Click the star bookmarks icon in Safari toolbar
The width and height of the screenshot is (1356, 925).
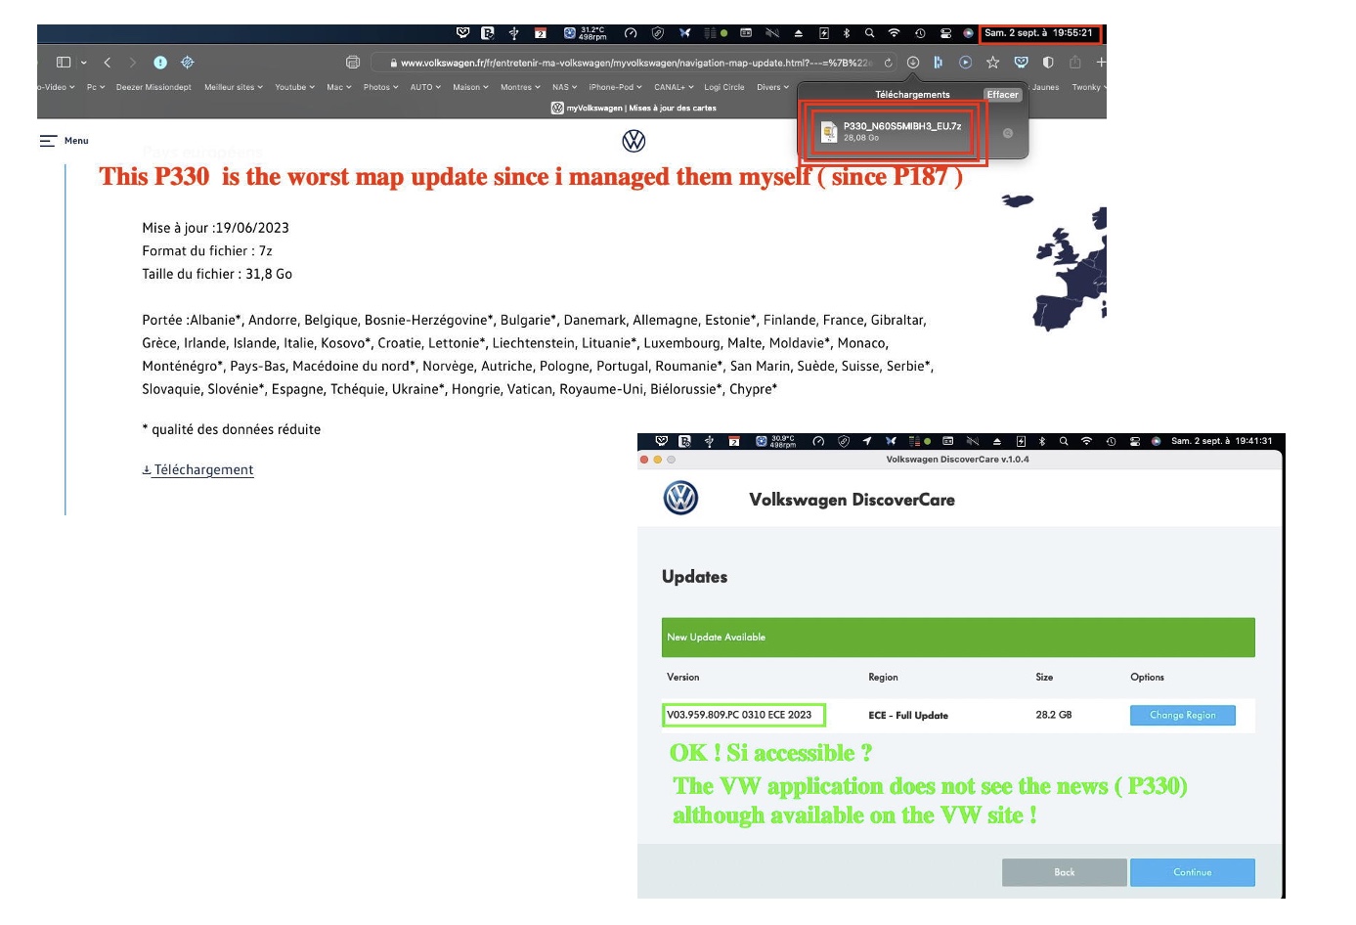(x=992, y=63)
